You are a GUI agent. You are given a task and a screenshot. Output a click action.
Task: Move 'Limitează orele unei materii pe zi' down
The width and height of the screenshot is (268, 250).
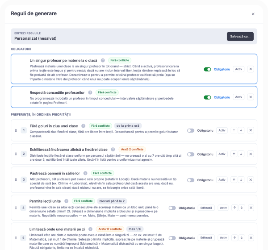242,237
